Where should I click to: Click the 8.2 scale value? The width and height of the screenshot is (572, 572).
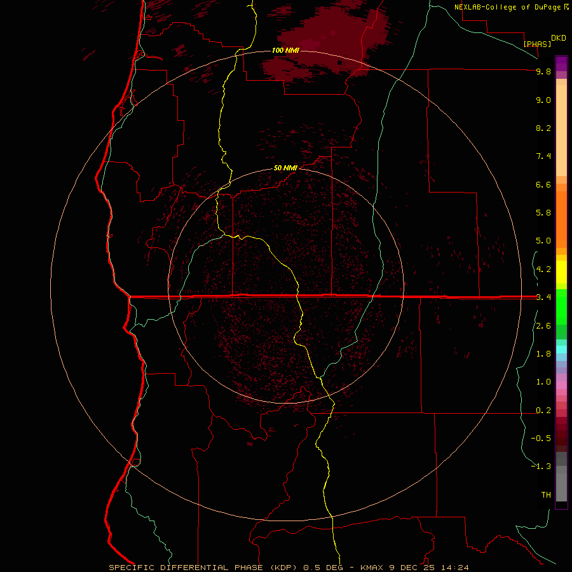tap(543, 128)
